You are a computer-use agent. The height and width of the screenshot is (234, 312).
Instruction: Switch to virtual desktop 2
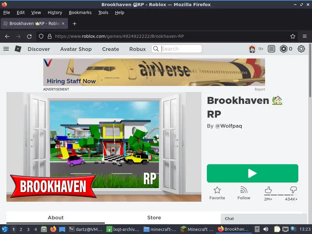click(x=21, y=229)
